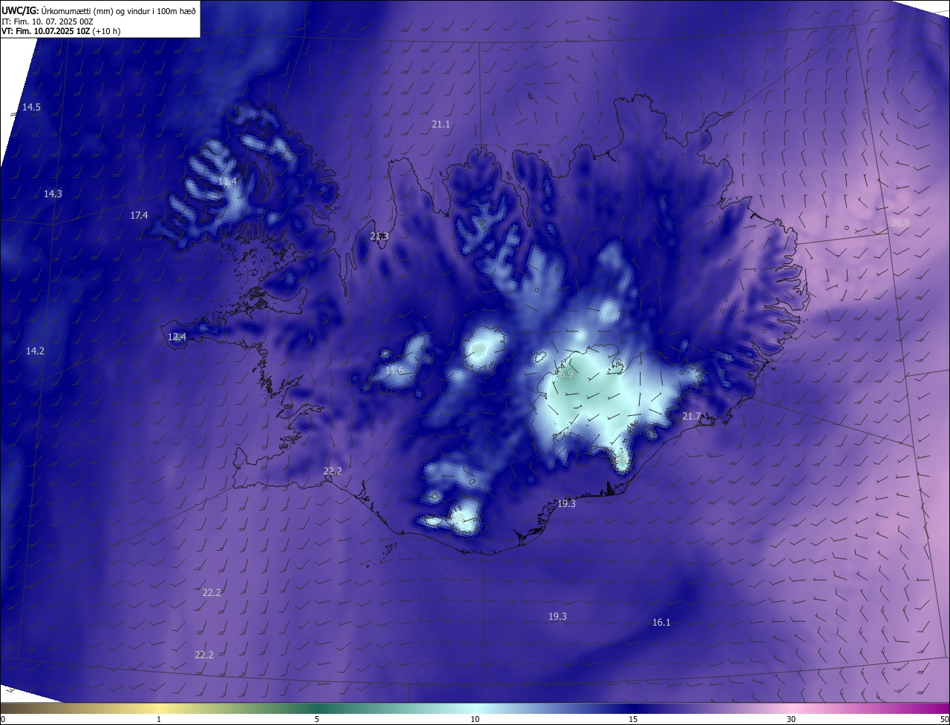
Task: Click the "11.6" value over Langjökull glacier
Action: pos(394,371)
